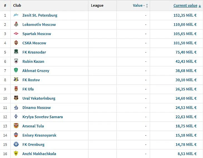Click the Rubin Kazan club crest icon
Screen dimensions: 203x158
tap(16, 61)
